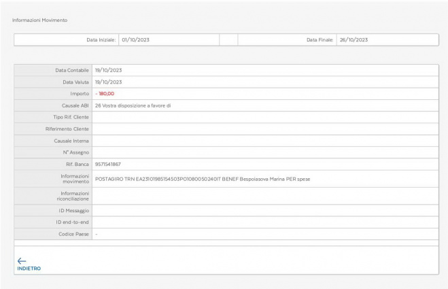The image size is (448, 289).
Task: Click the empty Informazioni riconciliazione field
Action: [x=265, y=197]
